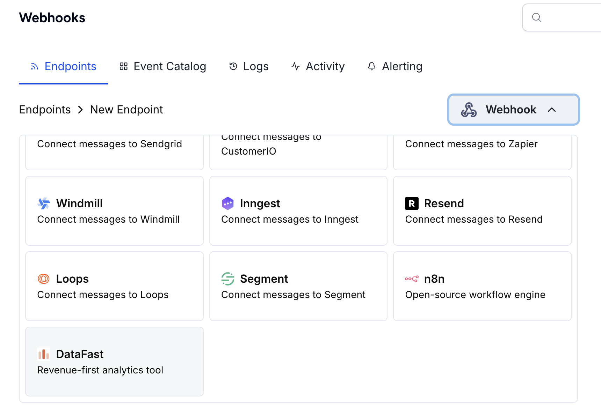Viewport: 601px width, 416px height.
Task: Click the Event Catalog grid icon
Action: pyautogui.click(x=123, y=66)
